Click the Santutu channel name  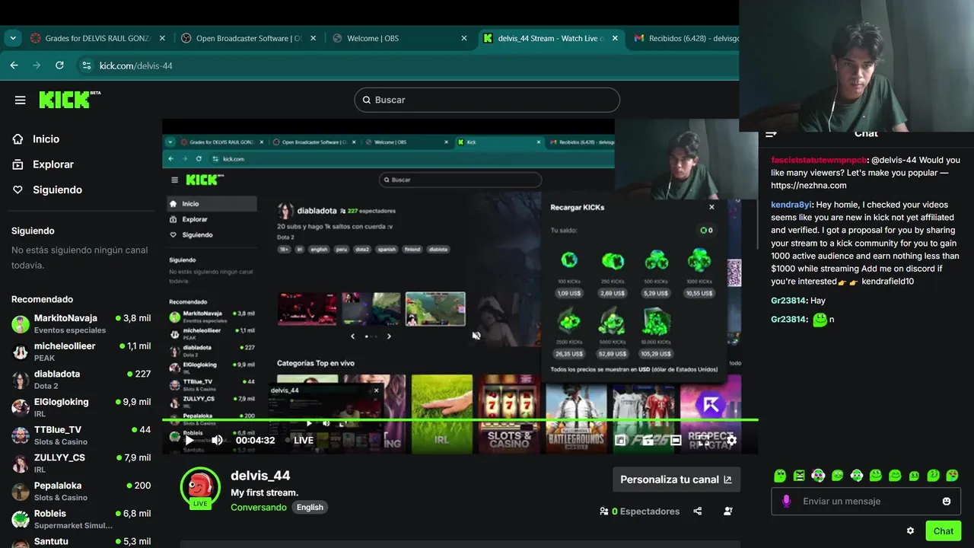(x=51, y=541)
